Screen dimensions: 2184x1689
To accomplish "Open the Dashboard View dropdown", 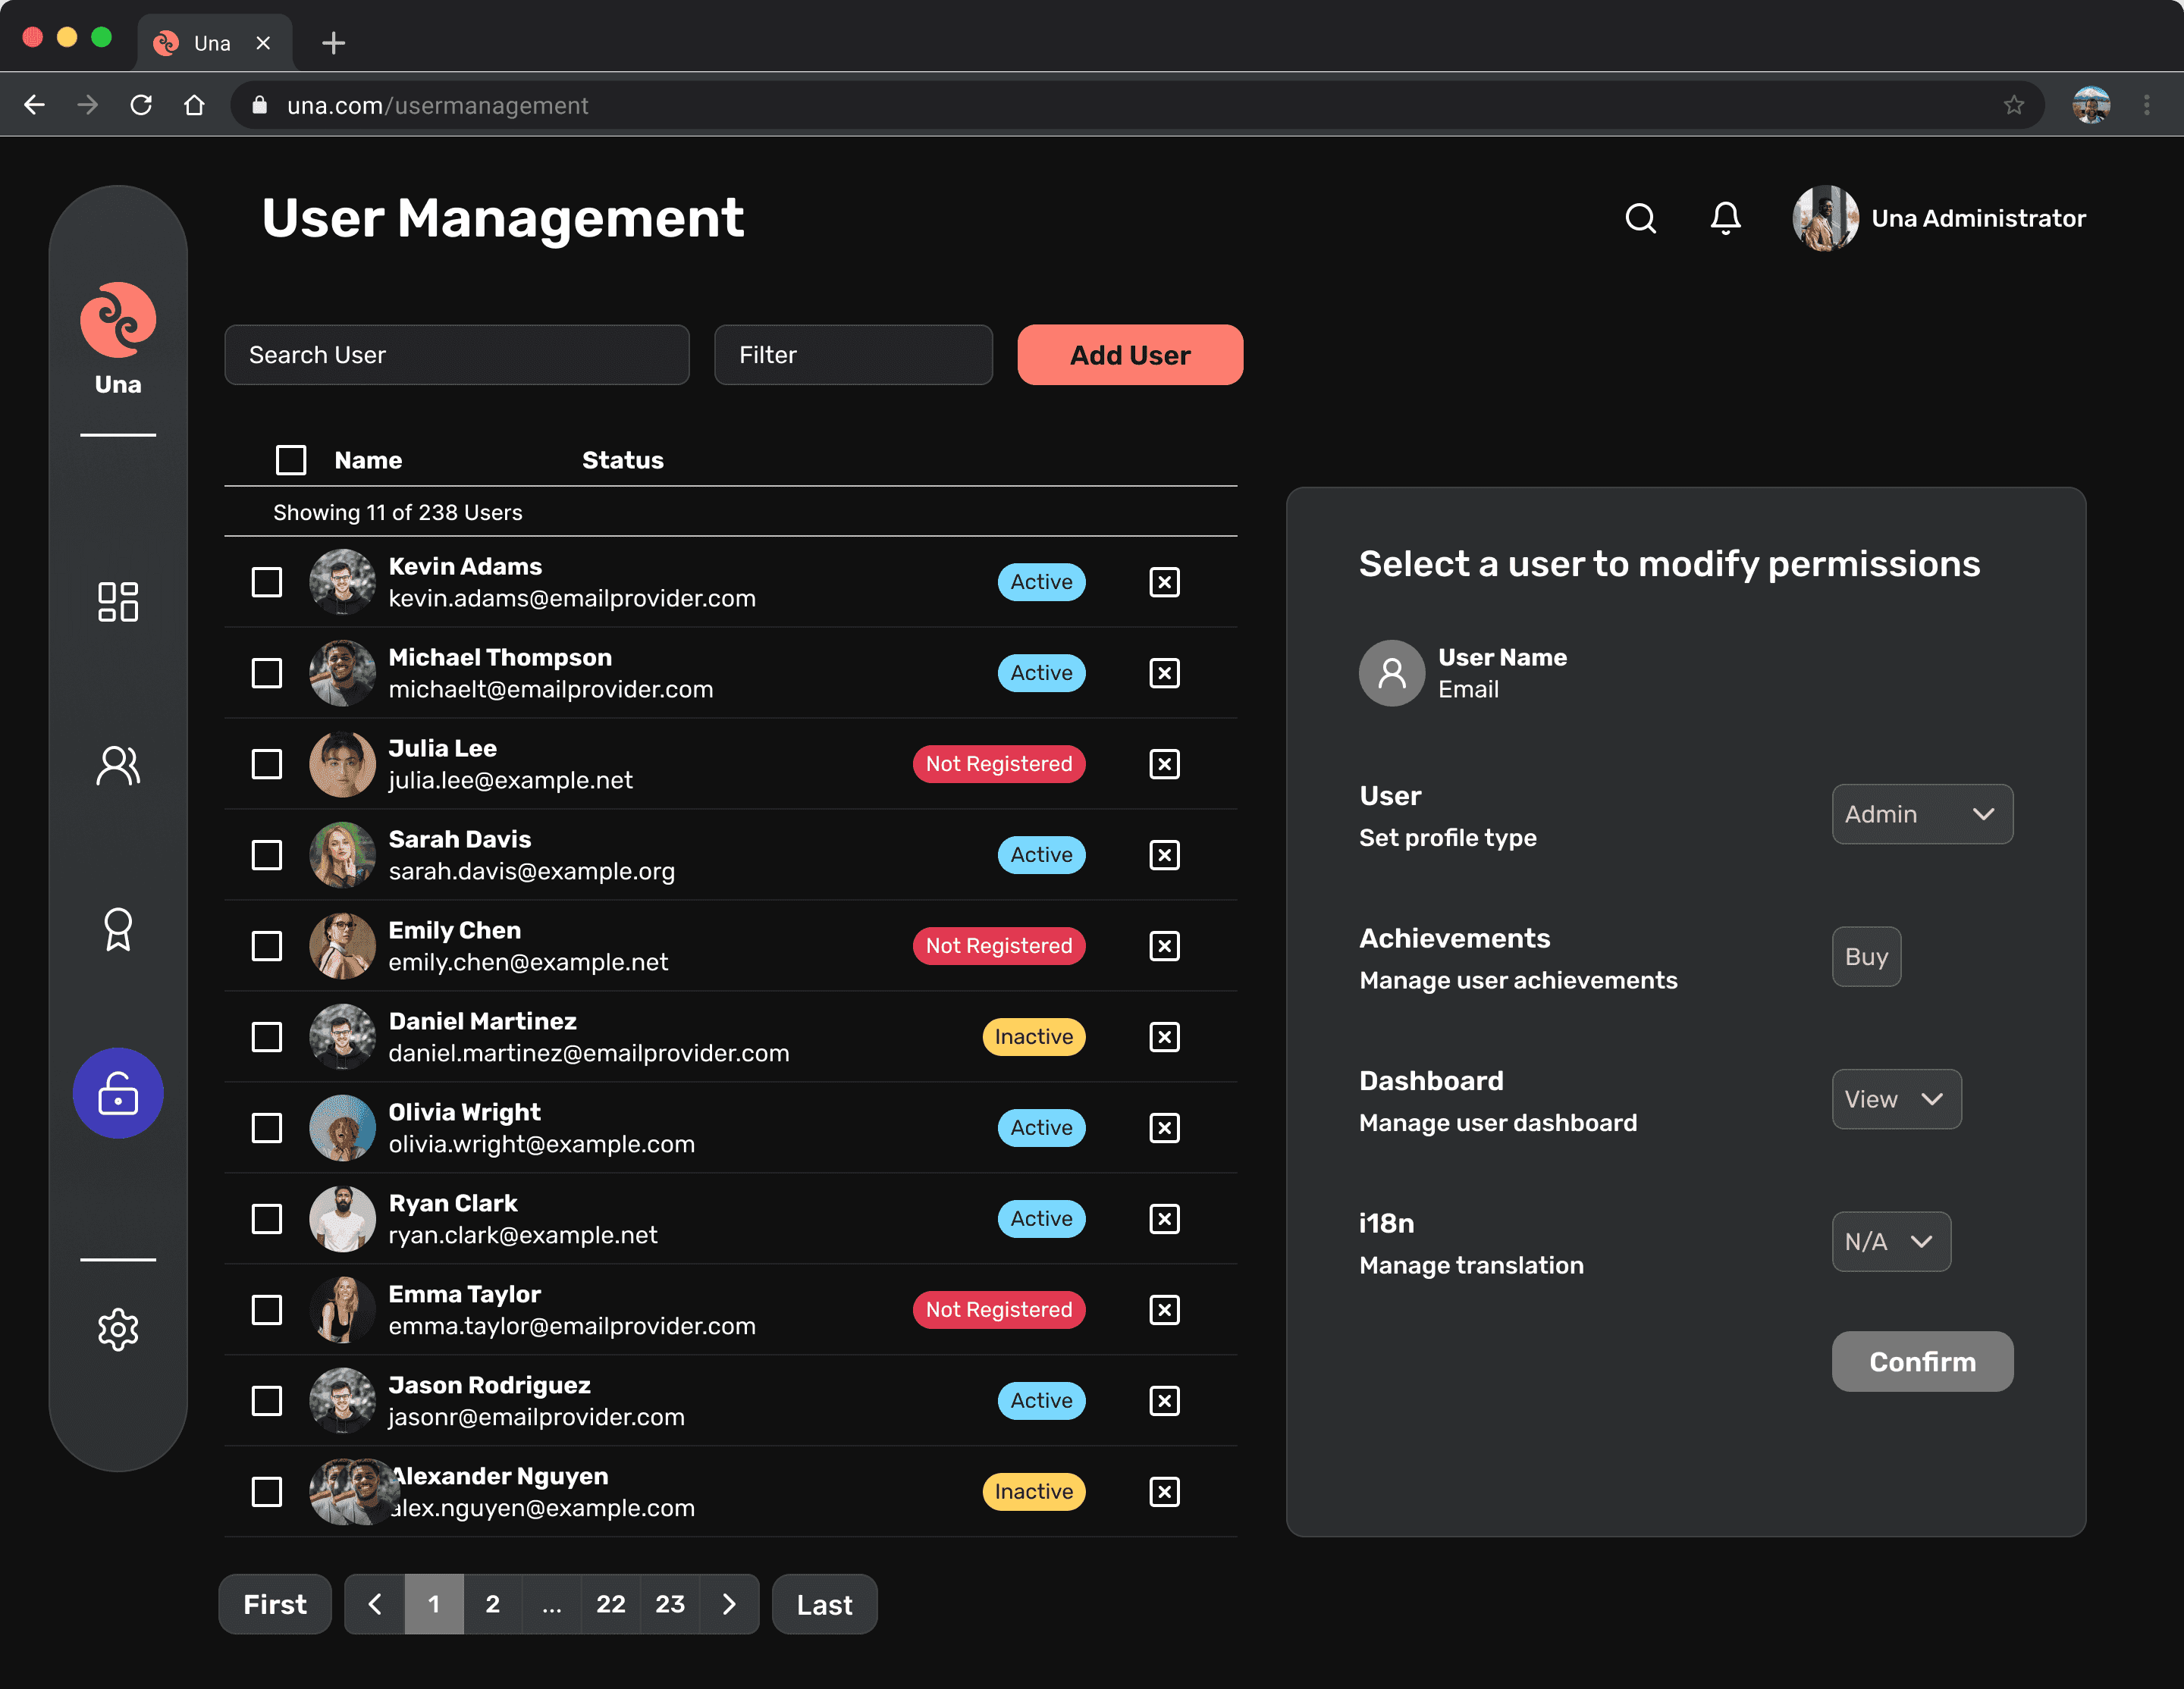I will 1895,1099.
